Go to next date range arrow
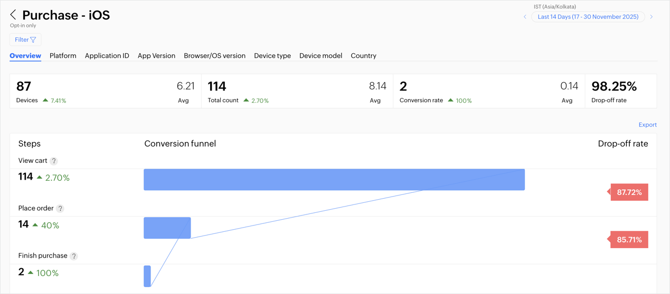The width and height of the screenshot is (670, 294). (652, 17)
